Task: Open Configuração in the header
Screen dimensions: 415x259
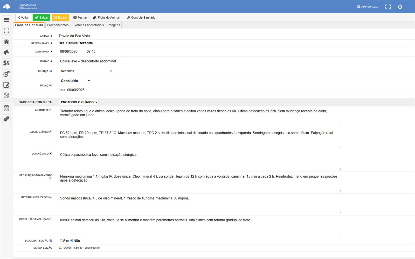Action: coord(368,7)
